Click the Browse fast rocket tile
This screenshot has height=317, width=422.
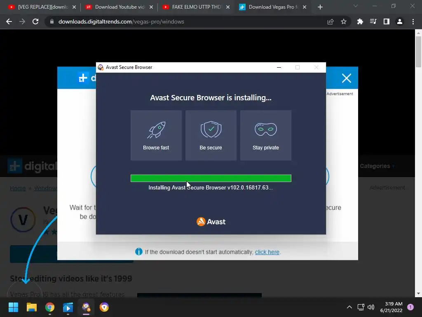pyautogui.click(x=156, y=135)
